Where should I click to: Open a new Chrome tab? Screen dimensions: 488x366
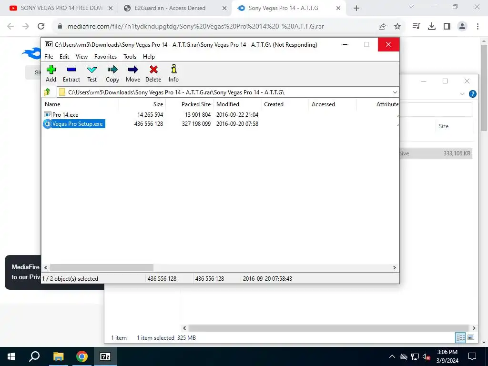[x=356, y=9]
